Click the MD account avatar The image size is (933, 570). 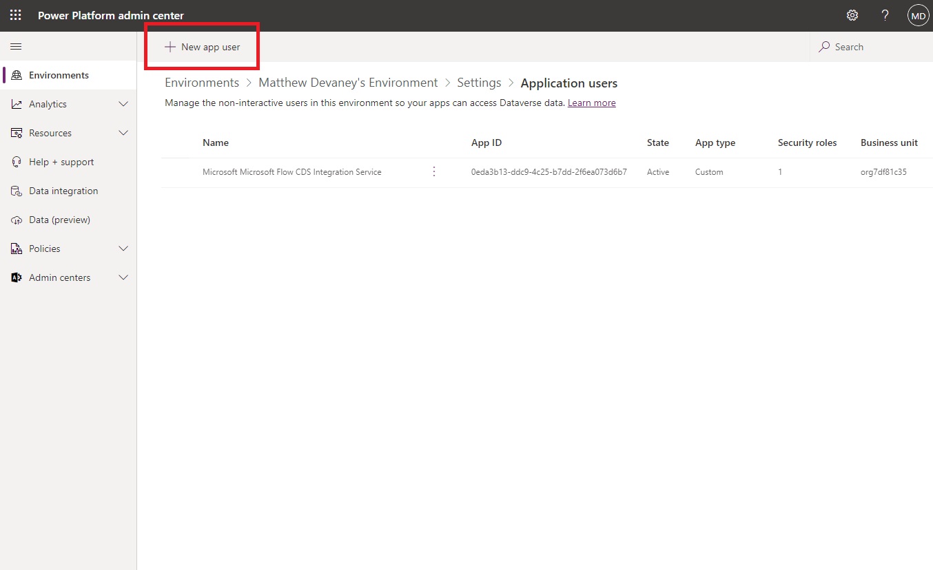pyautogui.click(x=918, y=15)
